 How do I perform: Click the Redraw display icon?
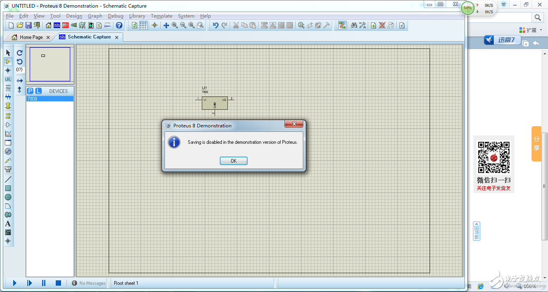click(135, 25)
